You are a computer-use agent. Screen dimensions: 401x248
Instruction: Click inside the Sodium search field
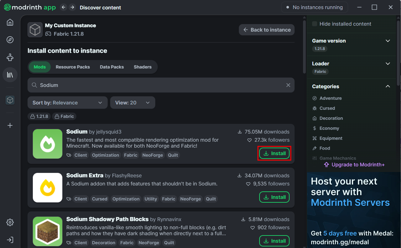(x=161, y=85)
